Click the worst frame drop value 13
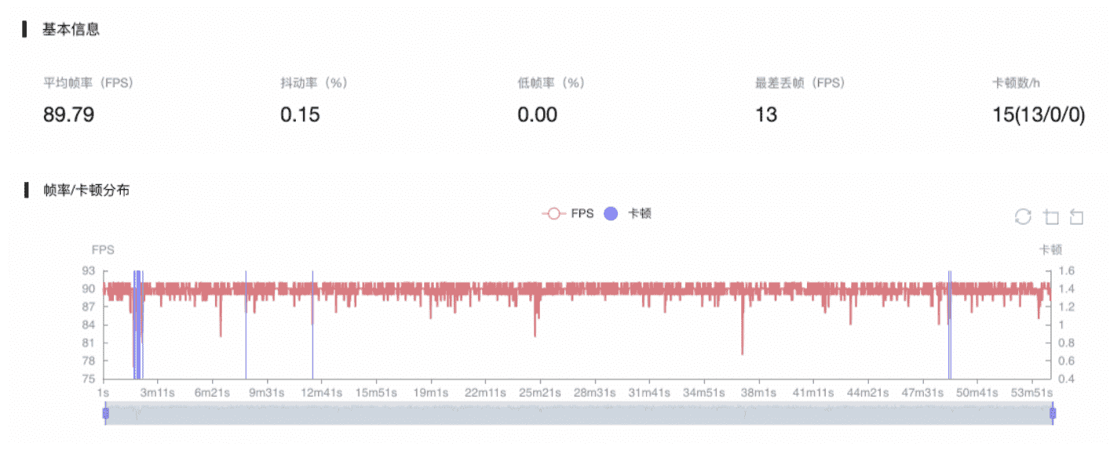 point(765,114)
